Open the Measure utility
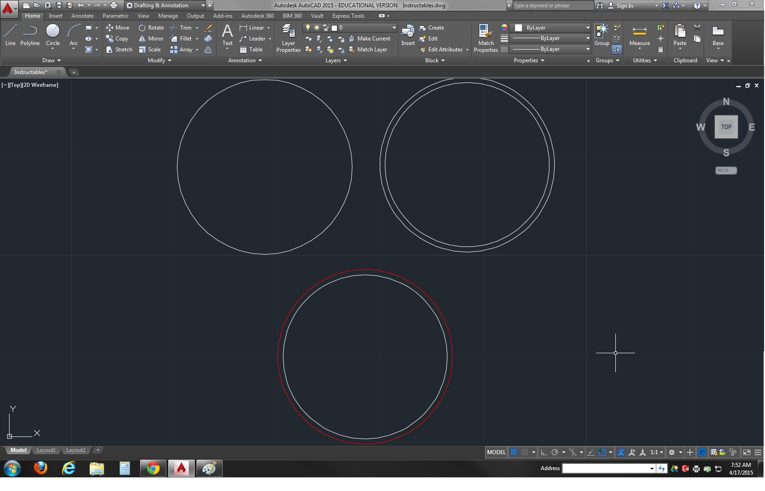The width and height of the screenshot is (765, 491). pyautogui.click(x=639, y=35)
